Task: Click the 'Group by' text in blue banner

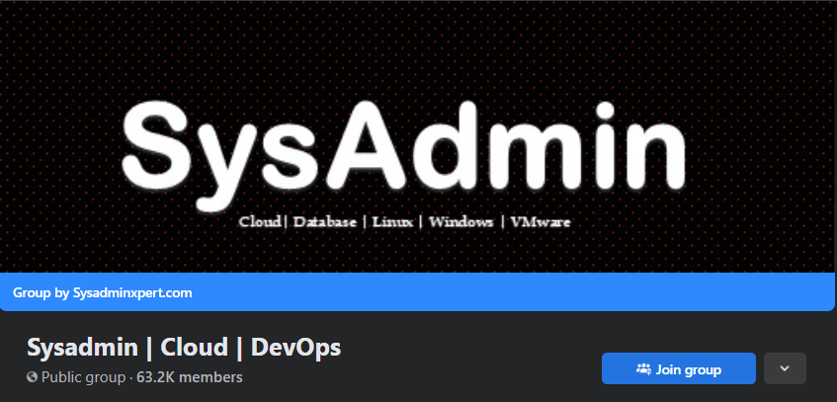Action: (42, 292)
